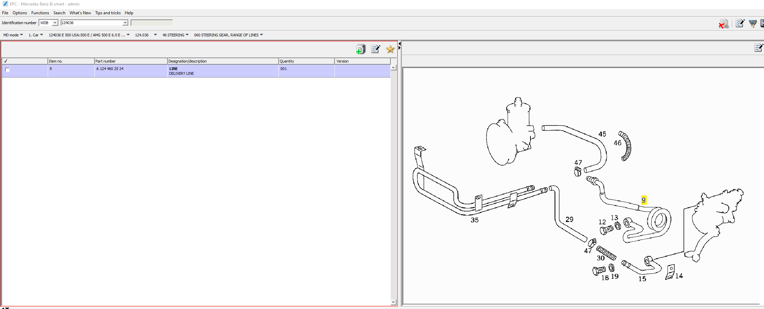This screenshot has width=764, height=309.
Task: Tick the checkbox for item 9 row
Action: pos(7,70)
